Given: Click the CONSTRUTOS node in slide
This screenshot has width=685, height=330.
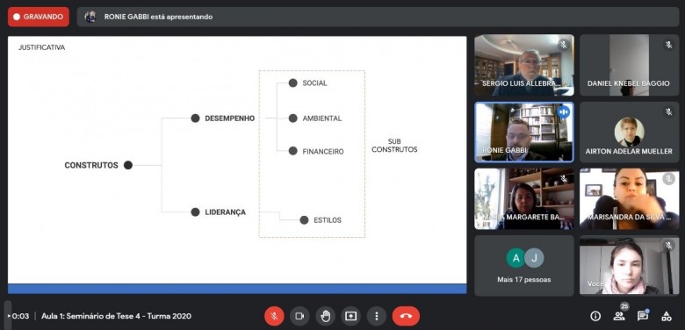Looking at the screenshot, I should pos(98,165).
